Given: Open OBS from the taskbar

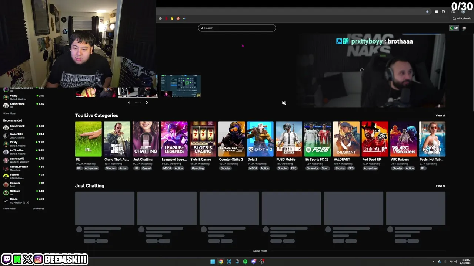Looking at the screenshot, I should pyautogui.click(x=261, y=262).
